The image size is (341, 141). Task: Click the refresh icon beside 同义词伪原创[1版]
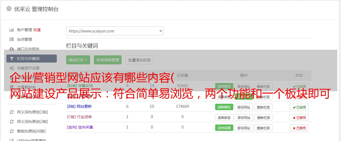(x=11, y=112)
